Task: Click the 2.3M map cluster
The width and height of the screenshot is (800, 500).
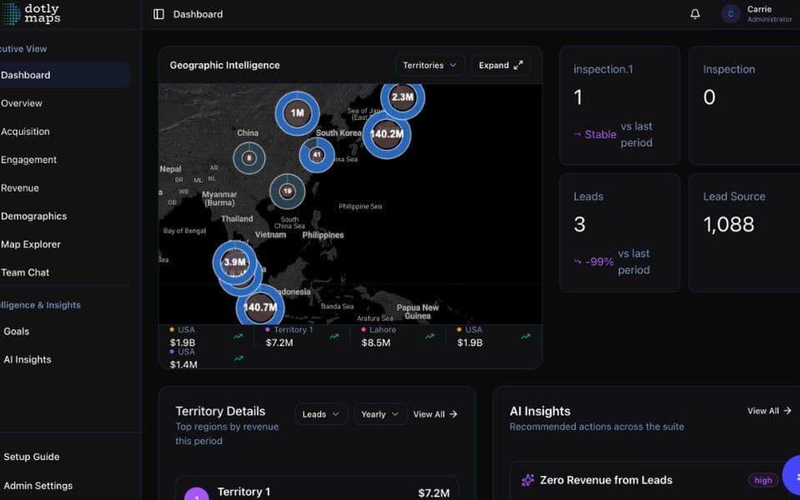Action: tap(402, 97)
